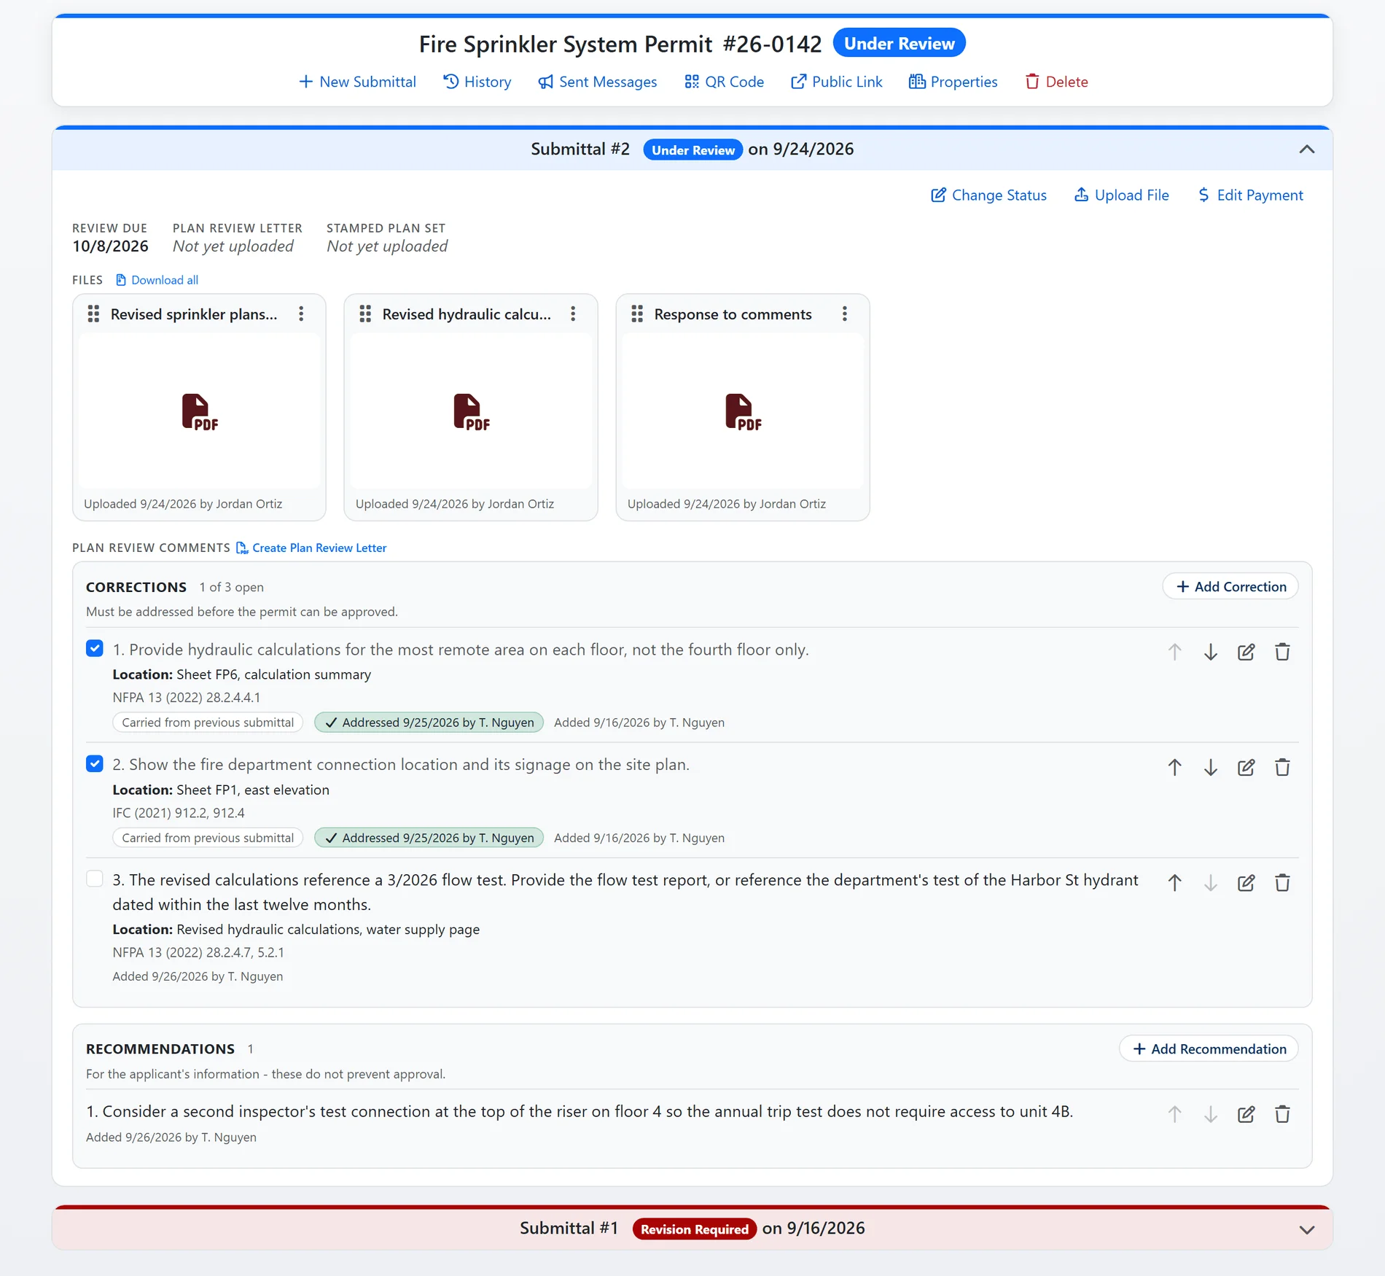Delete correction 2 fire department connection

[1282, 767]
